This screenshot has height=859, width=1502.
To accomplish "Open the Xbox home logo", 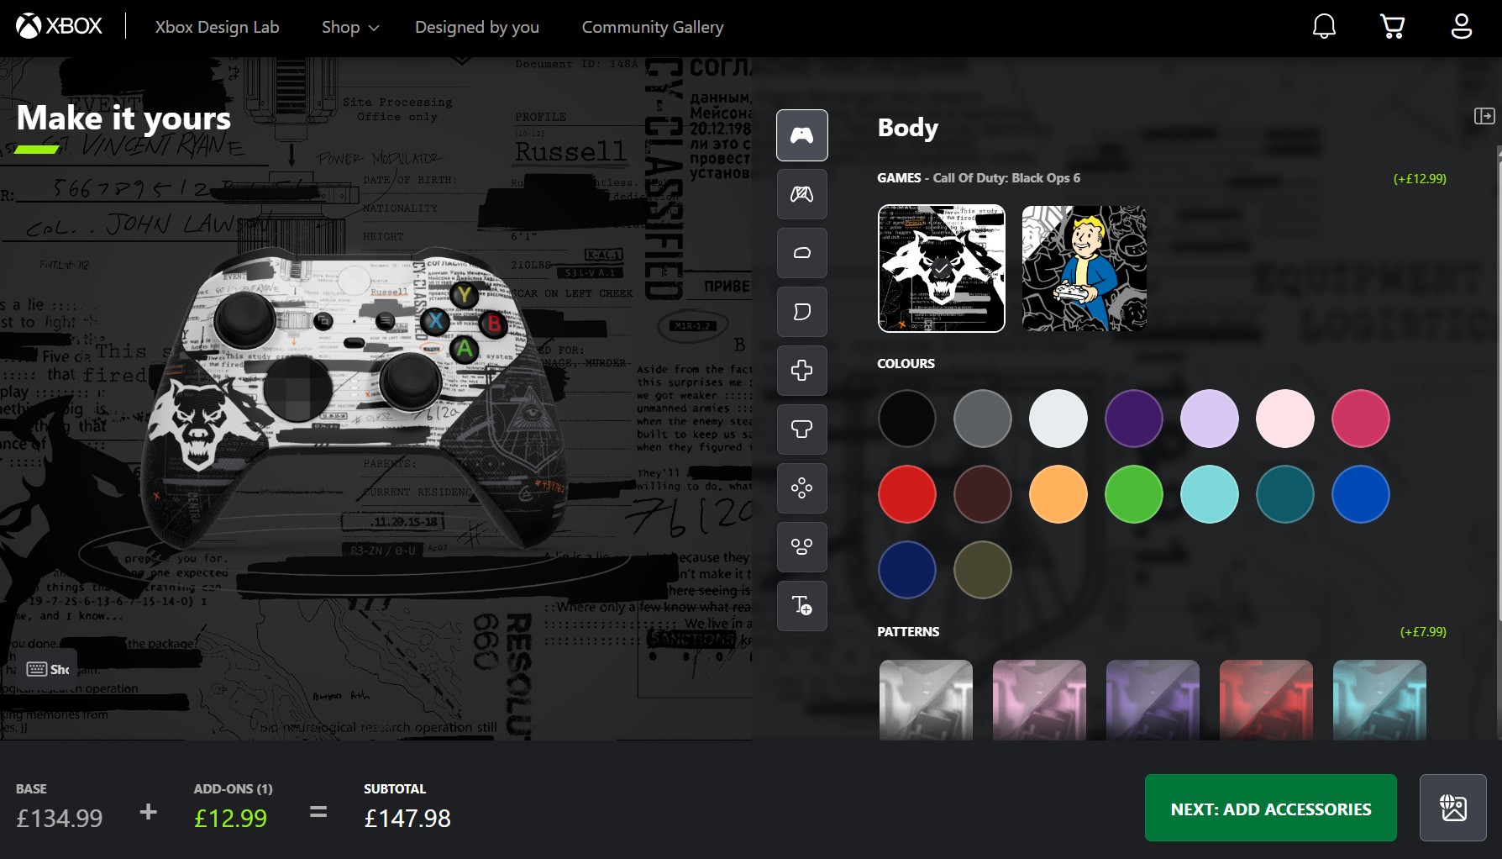I will [x=59, y=26].
